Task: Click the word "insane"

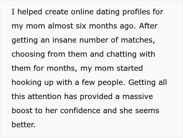Action: click(x=64, y=40)
